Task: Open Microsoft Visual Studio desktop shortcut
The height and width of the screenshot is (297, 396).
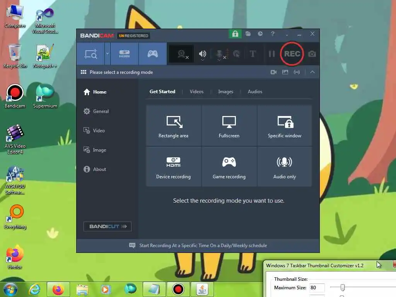Action: 45,21
